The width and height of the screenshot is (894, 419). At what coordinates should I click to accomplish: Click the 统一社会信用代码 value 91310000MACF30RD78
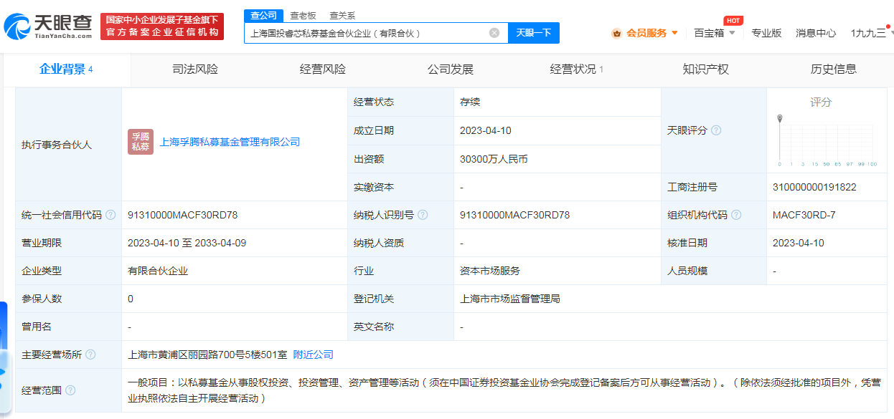coord(183,215)
